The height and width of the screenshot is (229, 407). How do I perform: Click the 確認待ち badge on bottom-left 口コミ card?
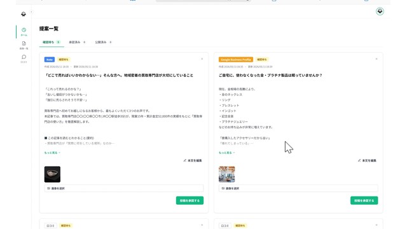66,226
